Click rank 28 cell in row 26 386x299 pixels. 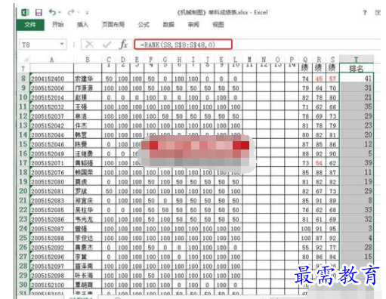tap(356, 247)
